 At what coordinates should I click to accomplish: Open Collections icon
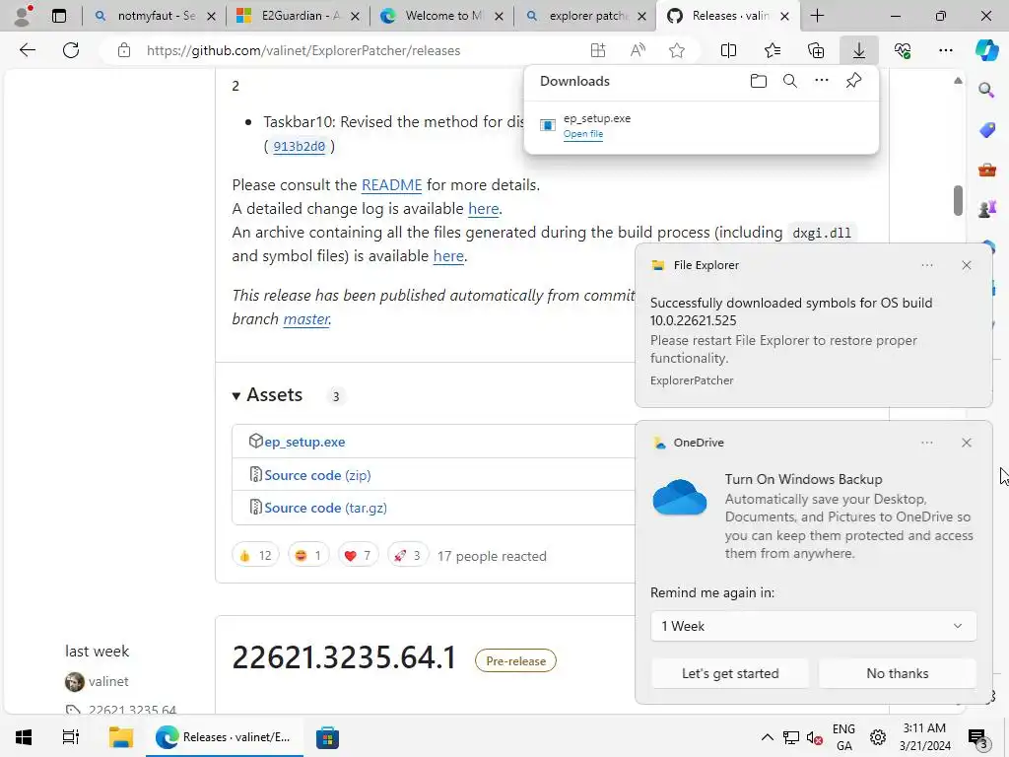pos(815,50)
